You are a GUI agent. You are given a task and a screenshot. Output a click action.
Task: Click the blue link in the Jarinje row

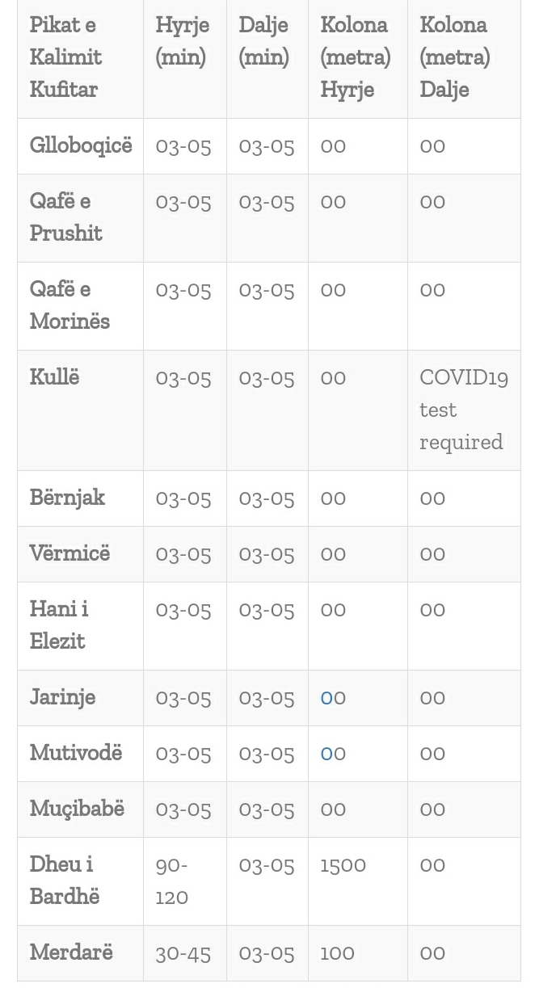(x=326, y=697)
